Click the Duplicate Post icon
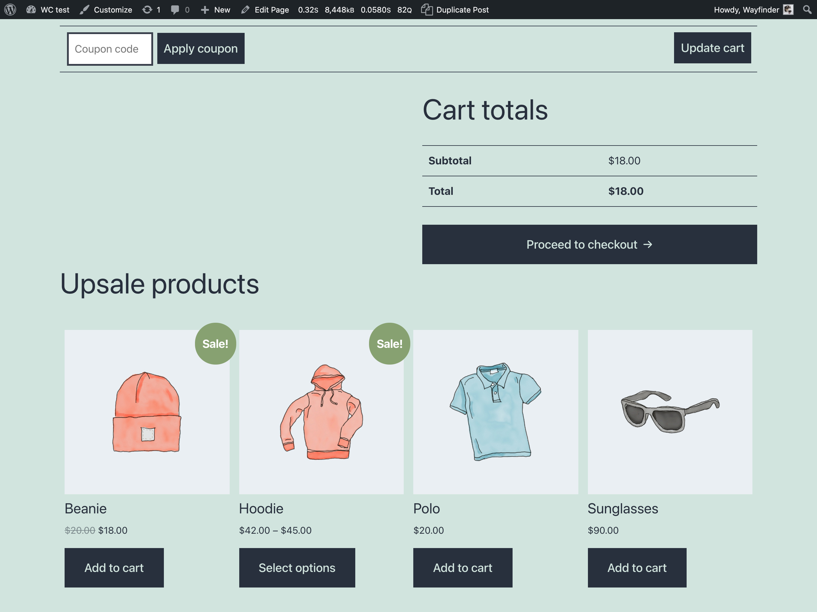The width and height of the screenshot is (817, 612). (x=427, y=10)
